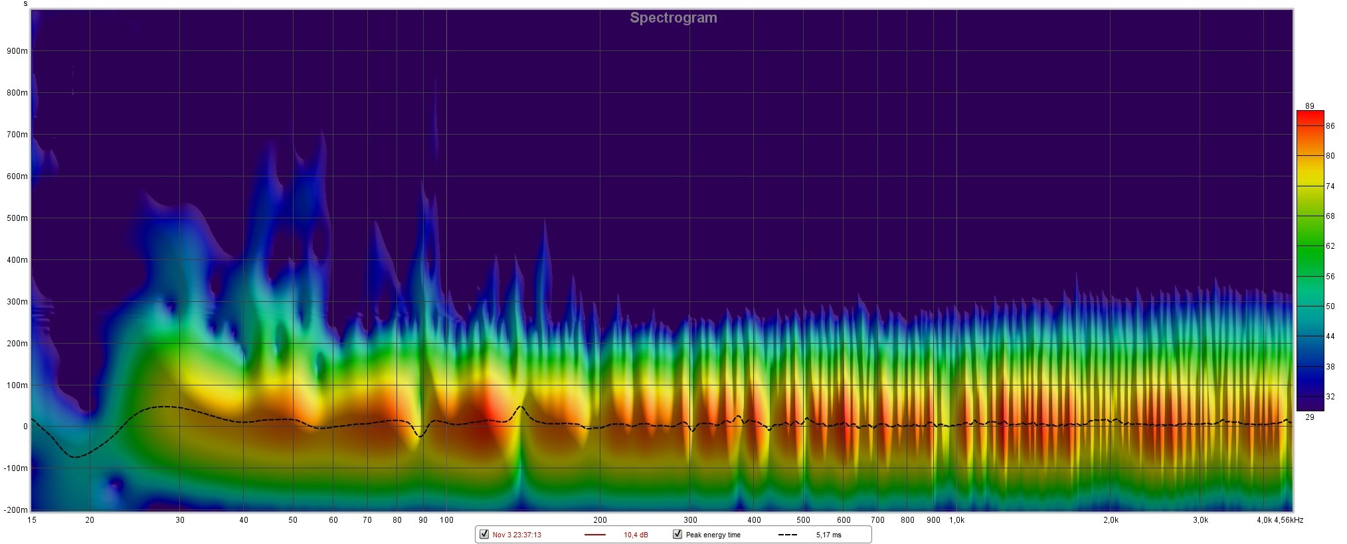This screenshot has height=544, width=1347.
Task: Toggle the Peak energy time checkbox
Action: (677, 535)
